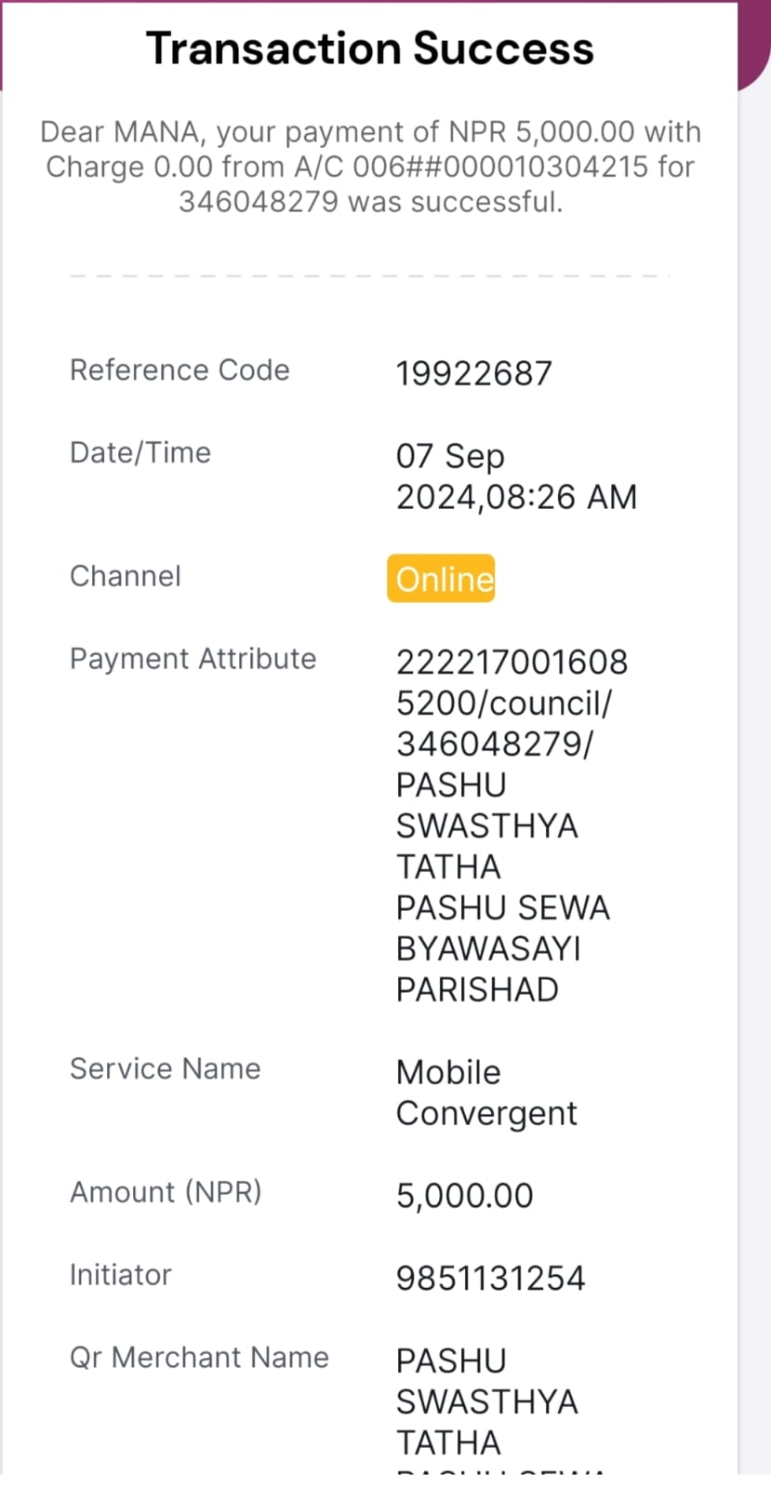Click the payment confirmation message for MANA
Viewport: 771px width, 1489px height.
(x=370, y=167)
